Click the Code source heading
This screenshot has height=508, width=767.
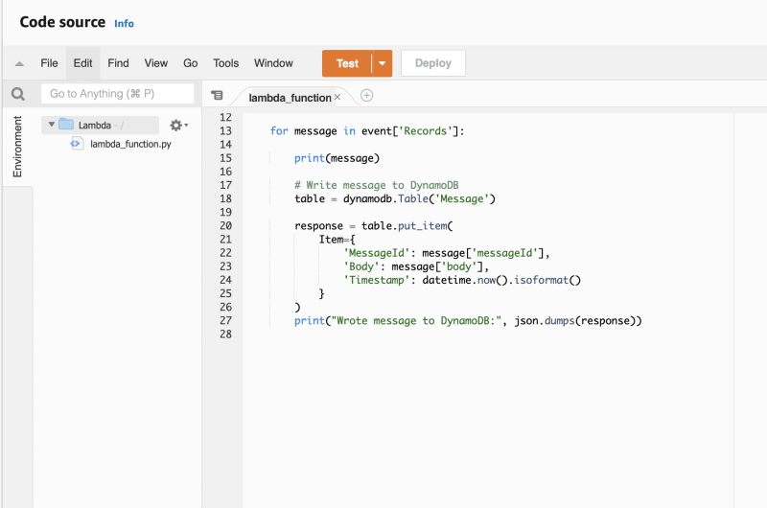click(x=62, y=22)
